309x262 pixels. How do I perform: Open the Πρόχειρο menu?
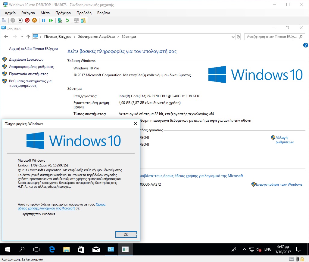click(63, 13)
